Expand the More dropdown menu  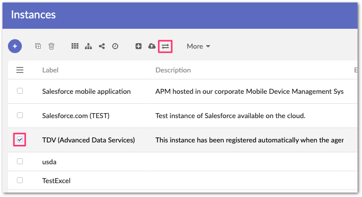pyautogui.click(x=198, y=46)
